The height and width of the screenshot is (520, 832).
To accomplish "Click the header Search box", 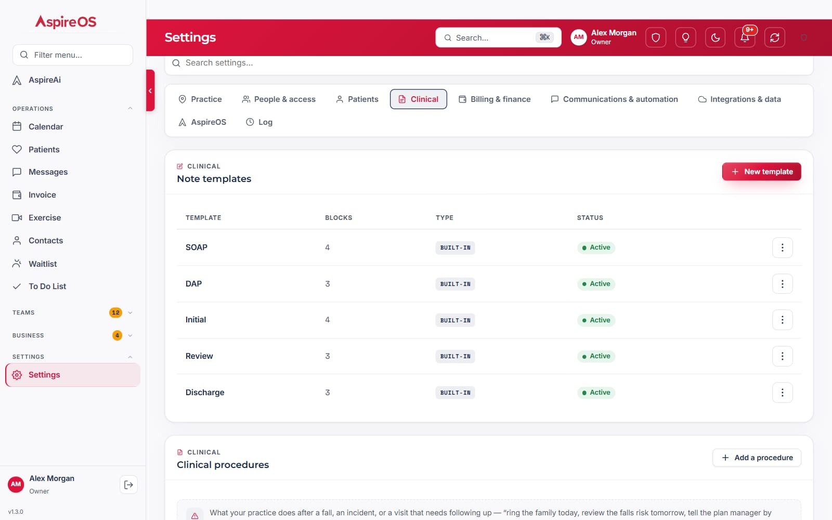I will (x=498, y=37).
